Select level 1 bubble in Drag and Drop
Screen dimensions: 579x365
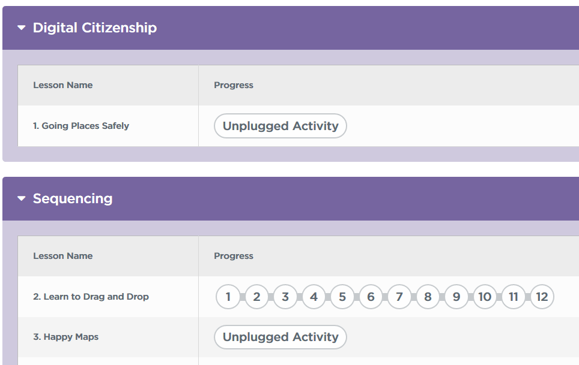[x=228, y=297]
